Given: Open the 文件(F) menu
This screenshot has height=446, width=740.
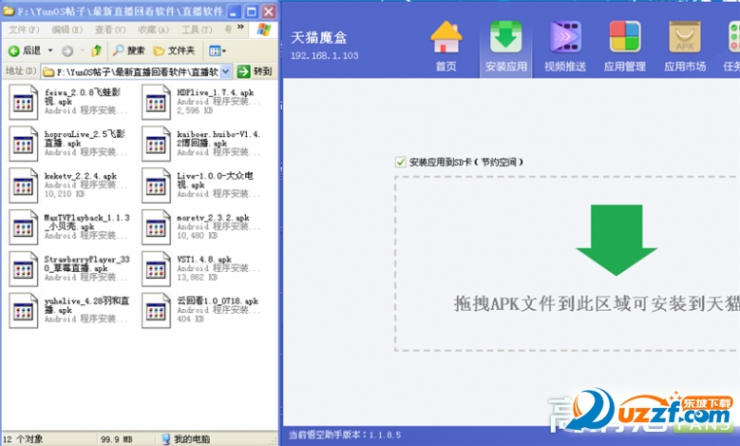Looking at the screenshot, I should (24, 29).
